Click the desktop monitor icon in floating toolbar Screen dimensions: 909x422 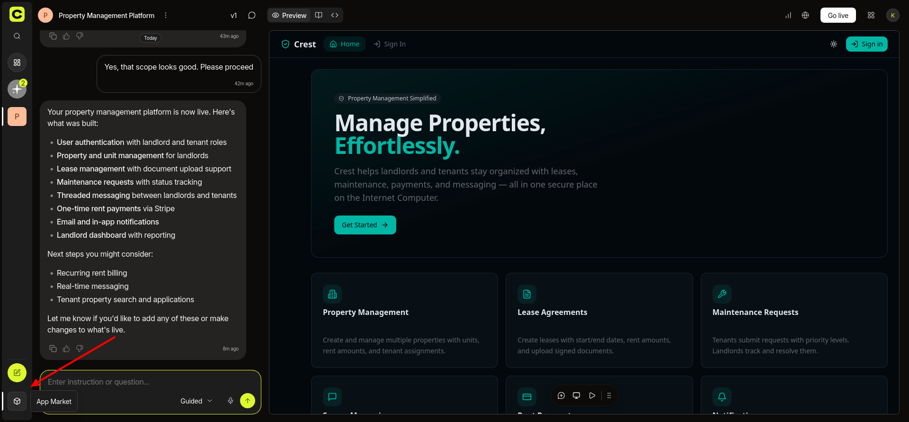(577, 395)
